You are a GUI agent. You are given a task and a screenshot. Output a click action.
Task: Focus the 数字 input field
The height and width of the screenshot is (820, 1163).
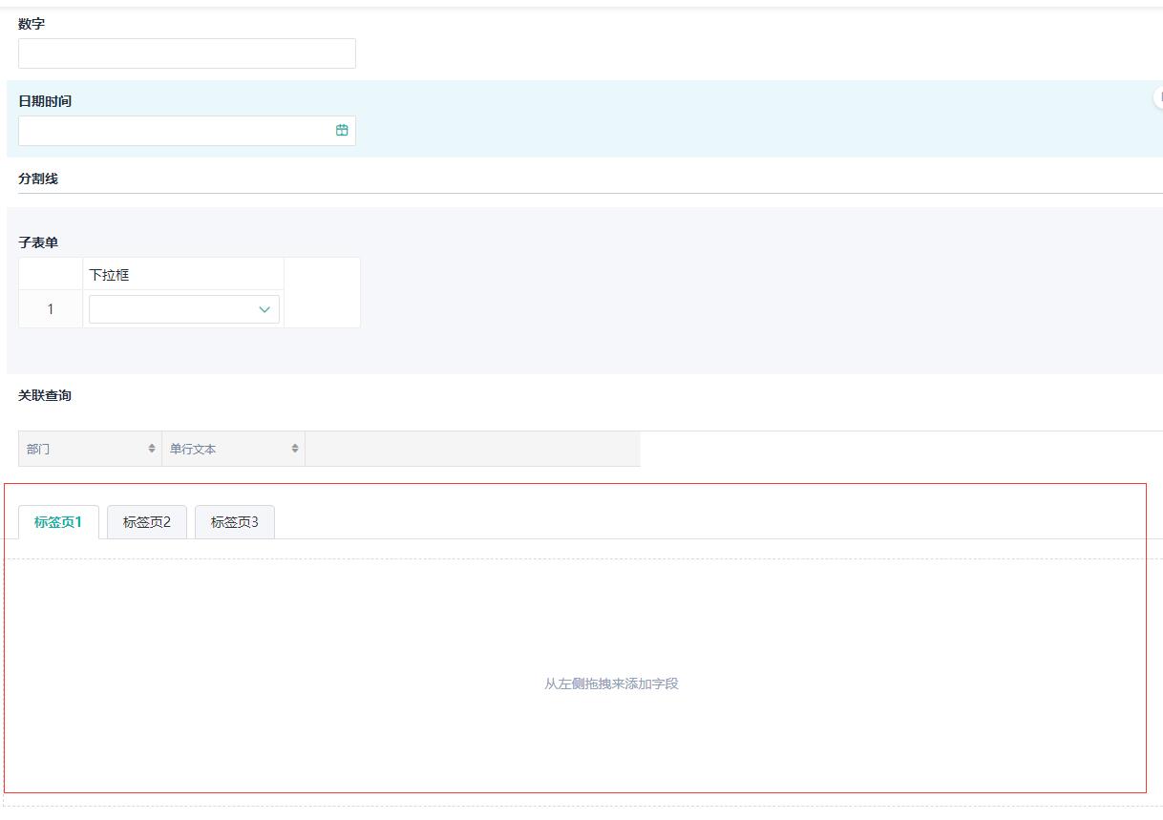pos(187,53)
